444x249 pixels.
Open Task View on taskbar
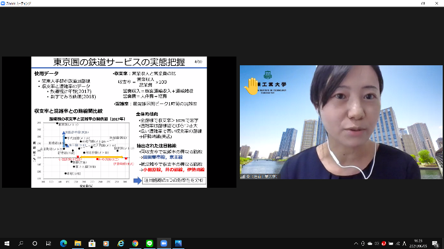48,243
